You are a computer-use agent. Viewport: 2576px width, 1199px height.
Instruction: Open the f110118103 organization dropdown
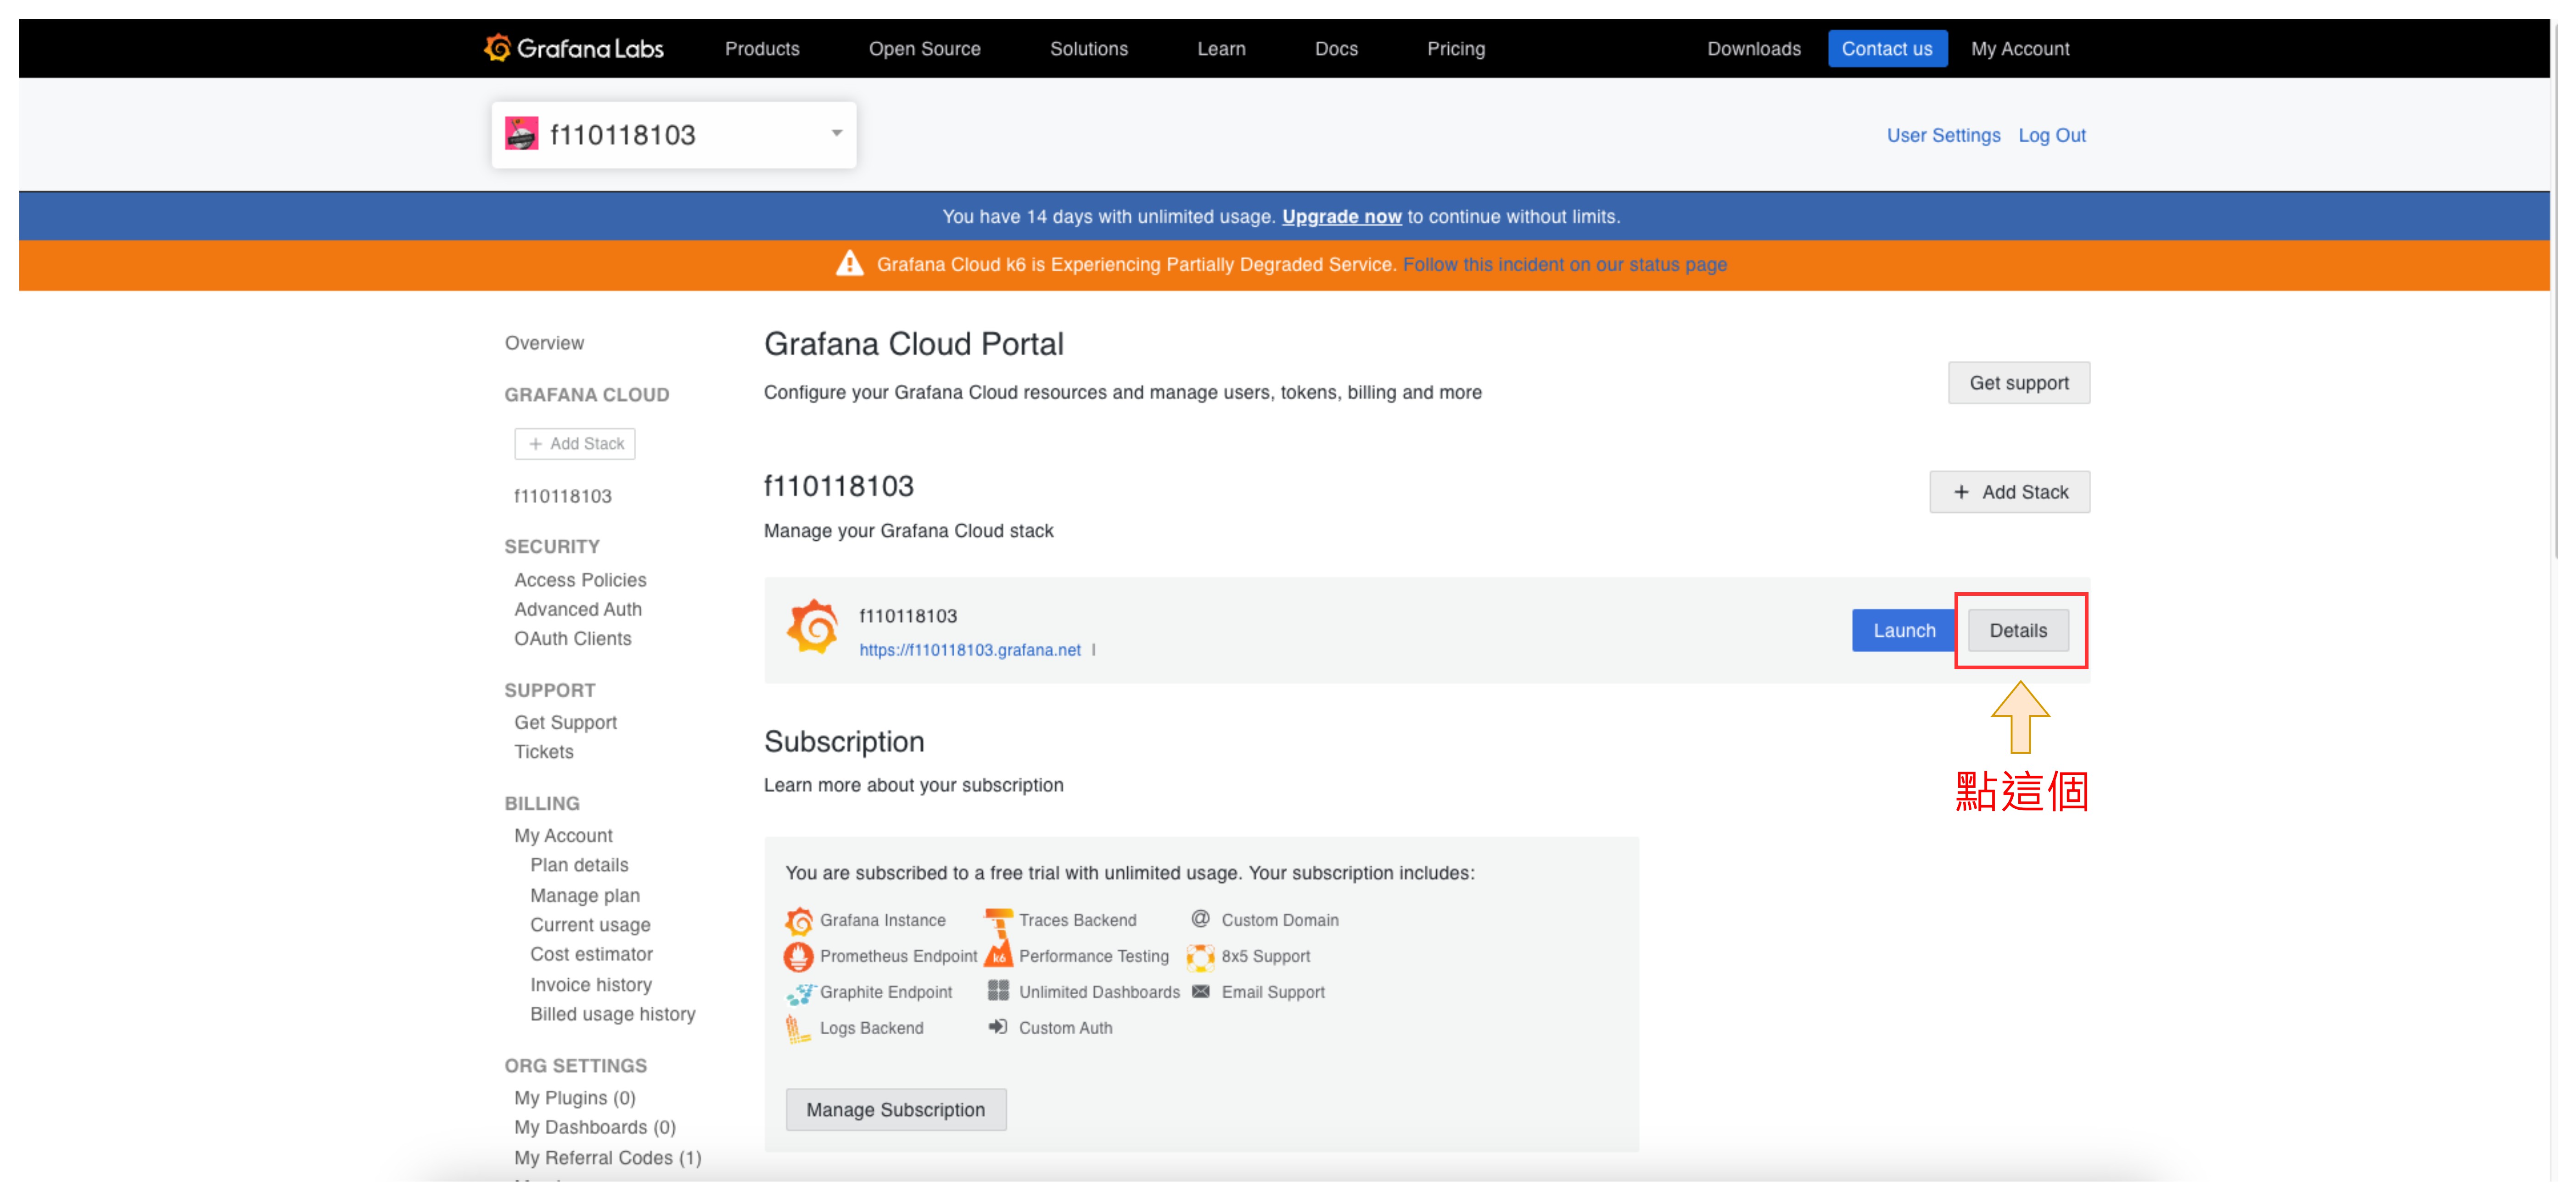pyautogui.click(x=836, y=133)
